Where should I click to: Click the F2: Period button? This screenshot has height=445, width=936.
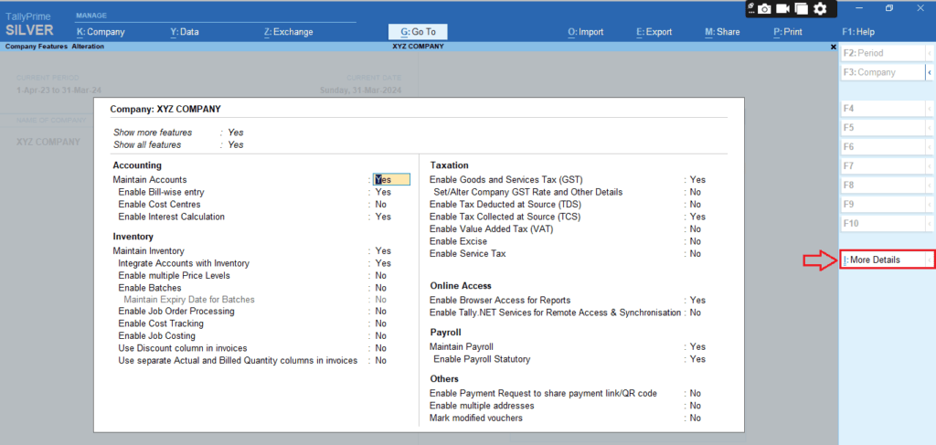[883, 53]
